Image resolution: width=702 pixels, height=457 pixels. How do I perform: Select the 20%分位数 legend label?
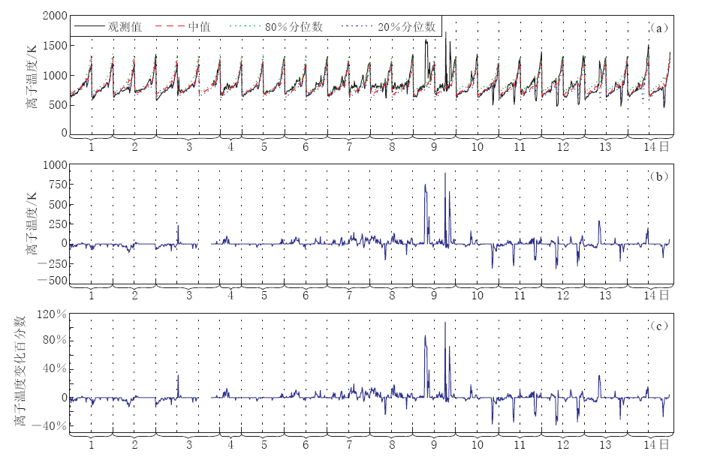pyautogui.click(x=406, y=27)
